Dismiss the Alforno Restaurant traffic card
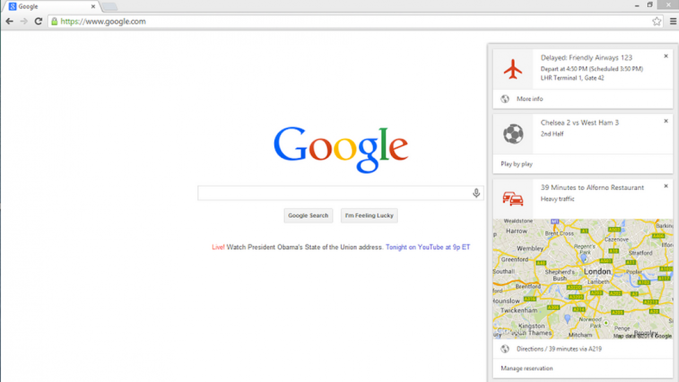Viewport: 679px width, 382px height. pos(666,186)
